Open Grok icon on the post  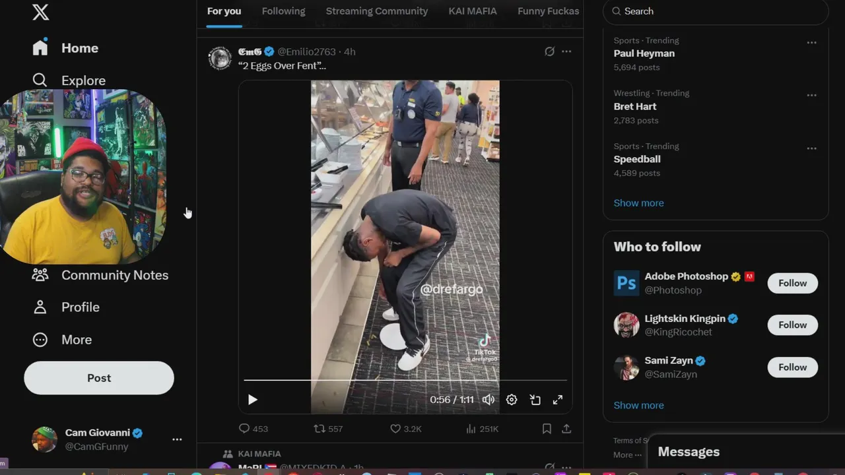pos(549,51)
